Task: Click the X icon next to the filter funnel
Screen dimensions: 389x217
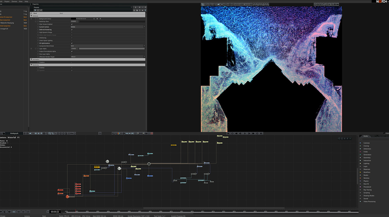Action: tap(41, 10)
